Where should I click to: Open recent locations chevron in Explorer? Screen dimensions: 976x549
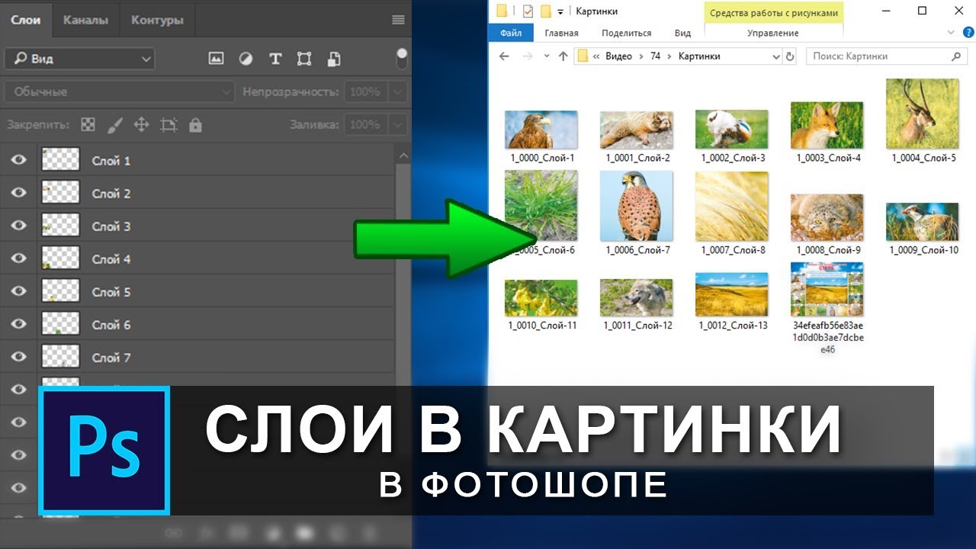tap(547, 56)
